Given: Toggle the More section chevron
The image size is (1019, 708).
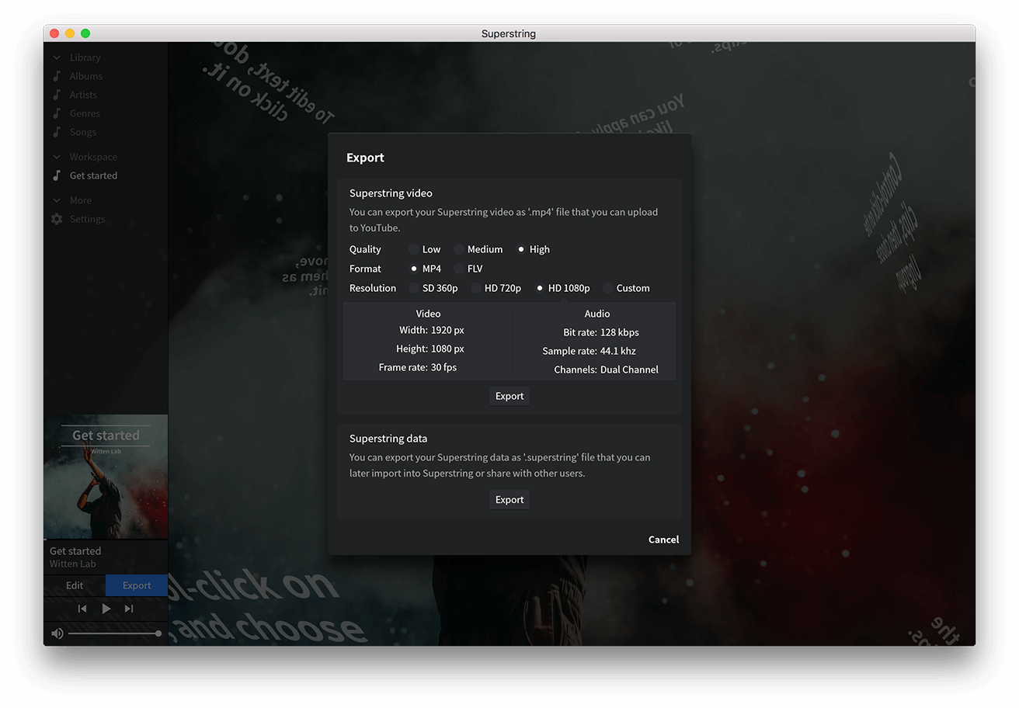Looking at the screenshot, I should click(x=57, y=200).
